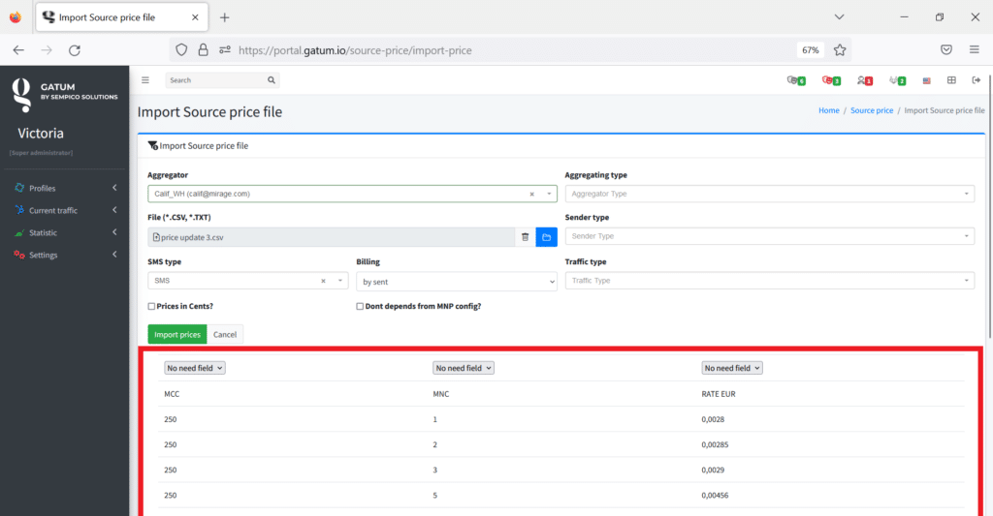This screenshot has height=516, width=993.
Task: Go to Source price breadcrumb link
Action: [x=871, y=111]
